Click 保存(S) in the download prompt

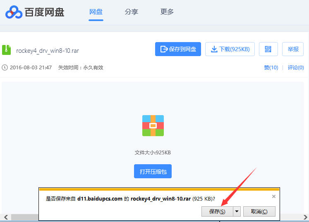[217, 211]
